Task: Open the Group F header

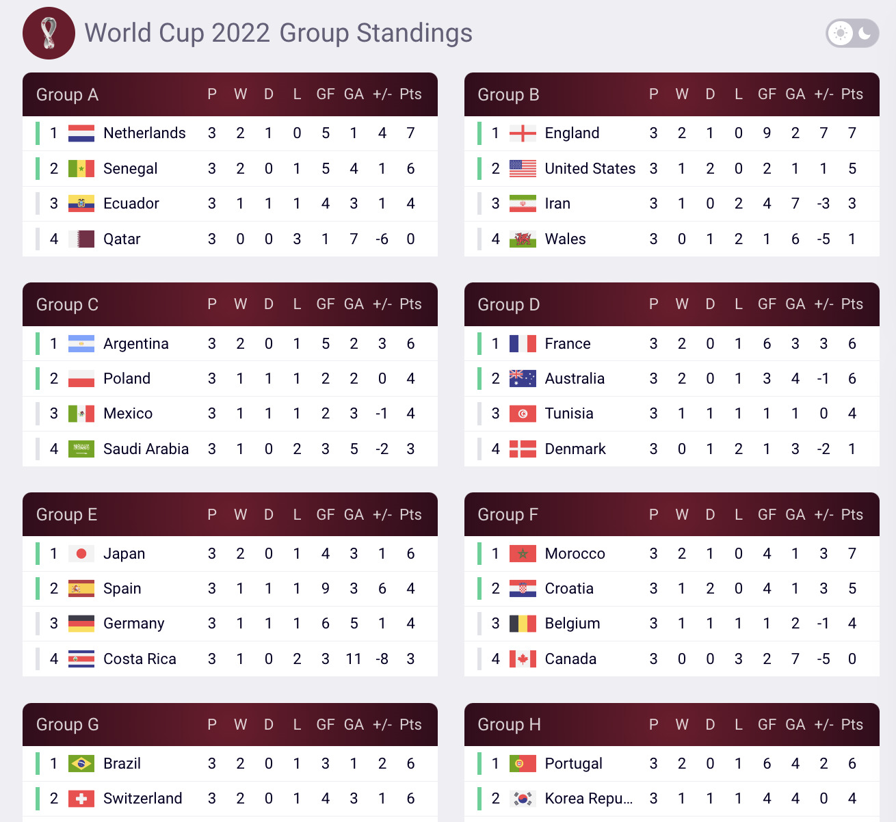Action: tap(672, 514)
